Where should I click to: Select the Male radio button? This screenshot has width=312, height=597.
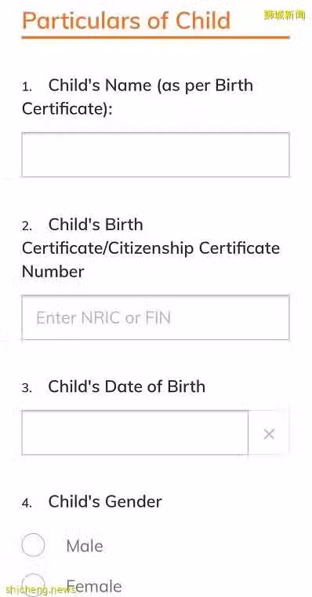tap(33, 545)
